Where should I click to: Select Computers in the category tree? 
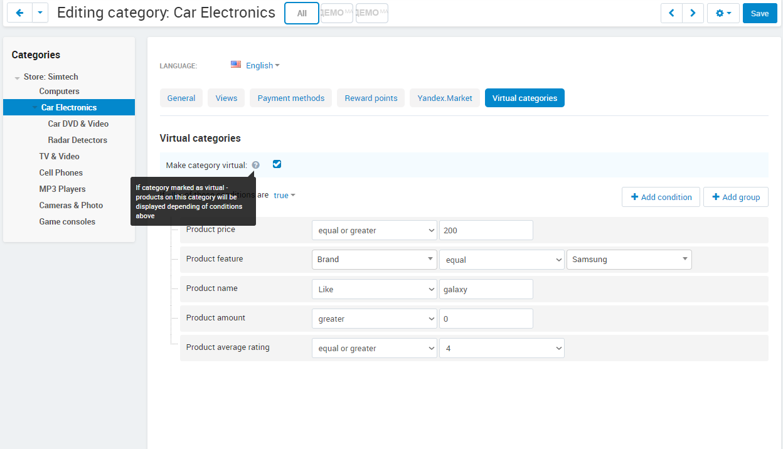click(60, 91)
